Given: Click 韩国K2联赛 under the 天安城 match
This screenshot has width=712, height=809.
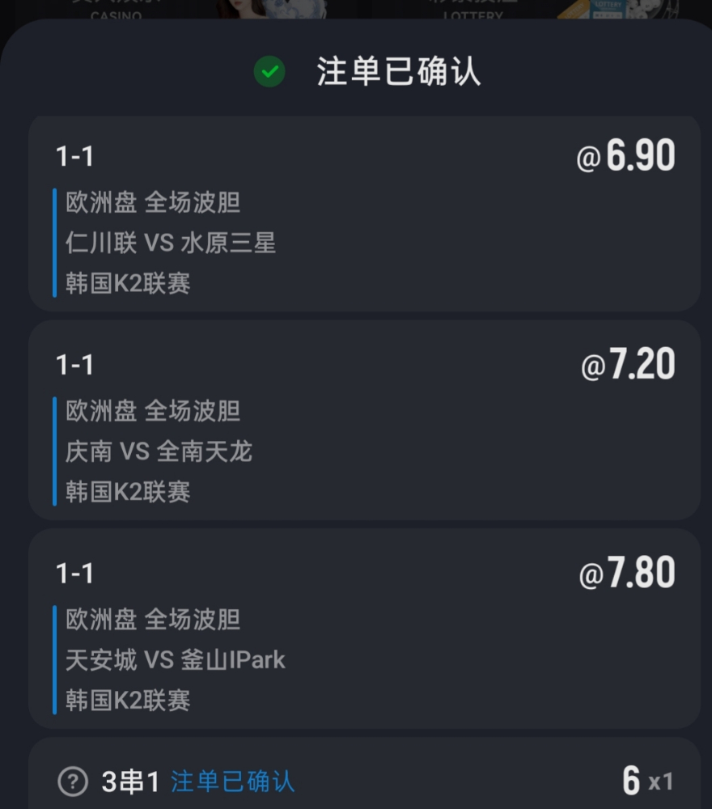Looking at the screenshot, I should 128,700.
